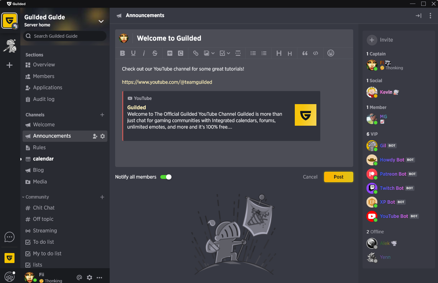The width and height of the screenshot is (438, 283).
Task: Open user settings gear next to Fii
Action: tap(90, 278)
